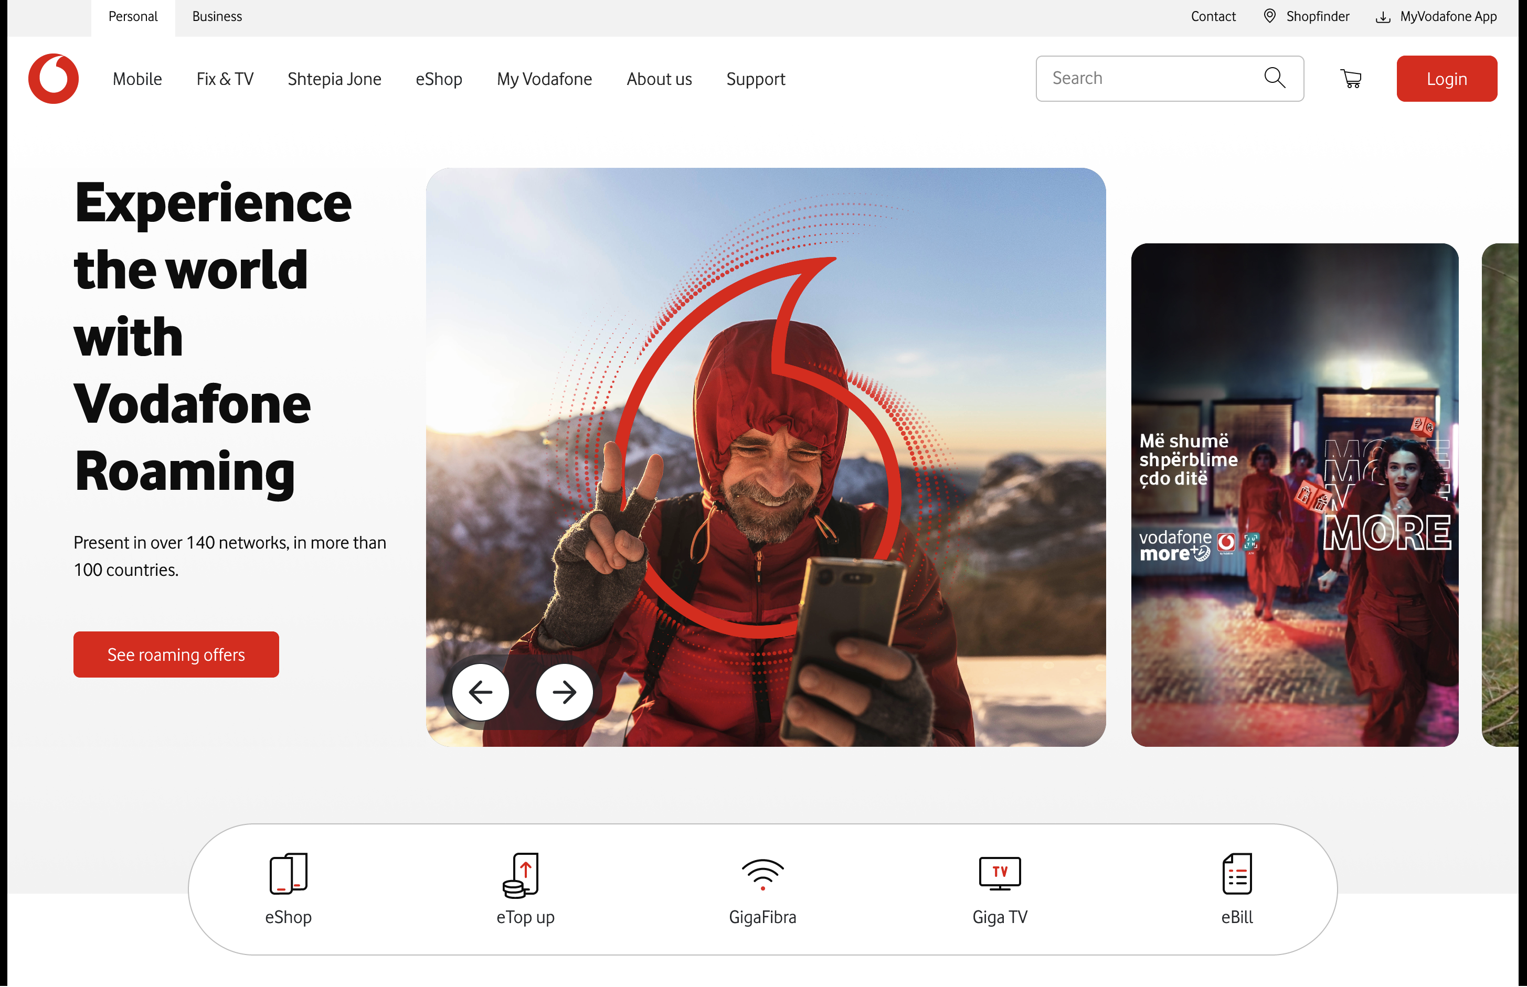Open the GigaFibra wifi icon
Screen dimensions: 1527x987
[762, 875]
